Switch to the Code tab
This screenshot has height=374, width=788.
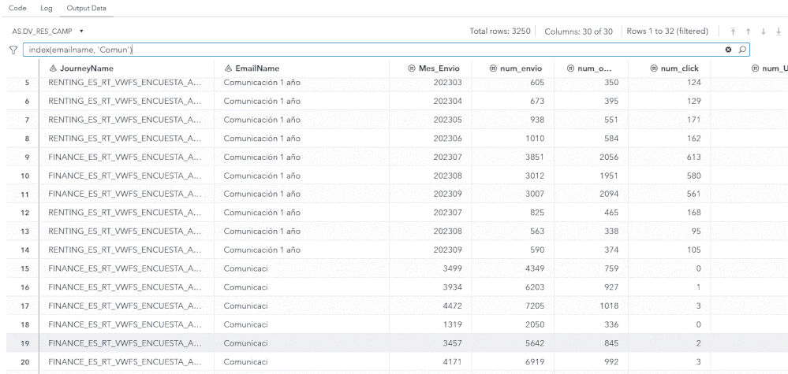tap(13, 8)
